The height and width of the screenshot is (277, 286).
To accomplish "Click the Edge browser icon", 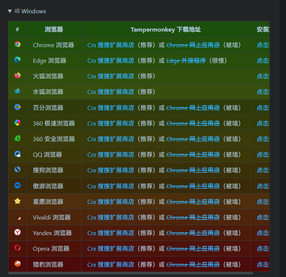I will click(17, 60).
